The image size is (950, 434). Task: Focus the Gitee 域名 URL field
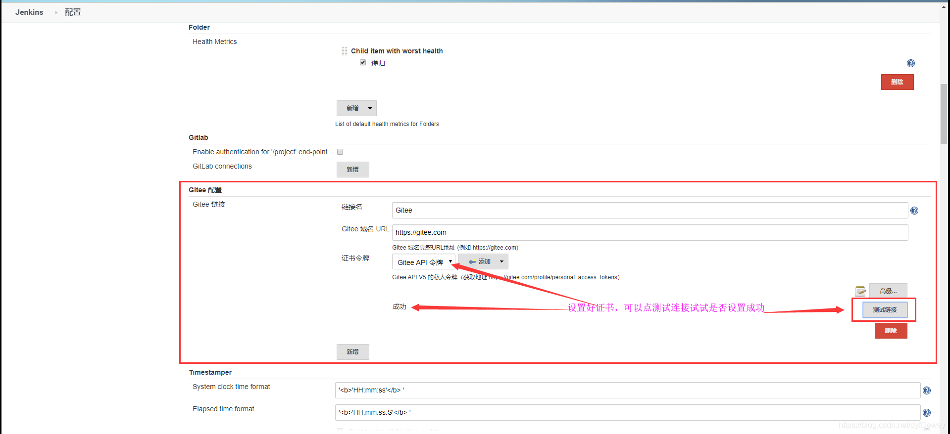[650, 232]
